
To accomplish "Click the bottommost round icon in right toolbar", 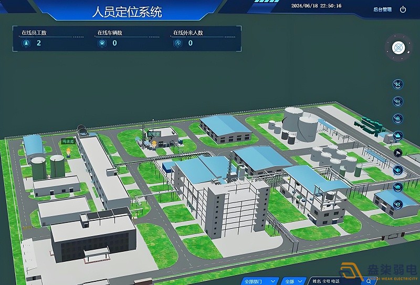I will 398,204.
